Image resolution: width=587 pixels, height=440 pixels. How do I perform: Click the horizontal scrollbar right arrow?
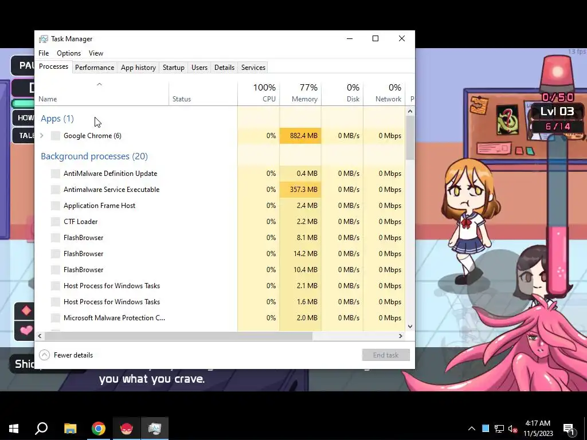401,336
